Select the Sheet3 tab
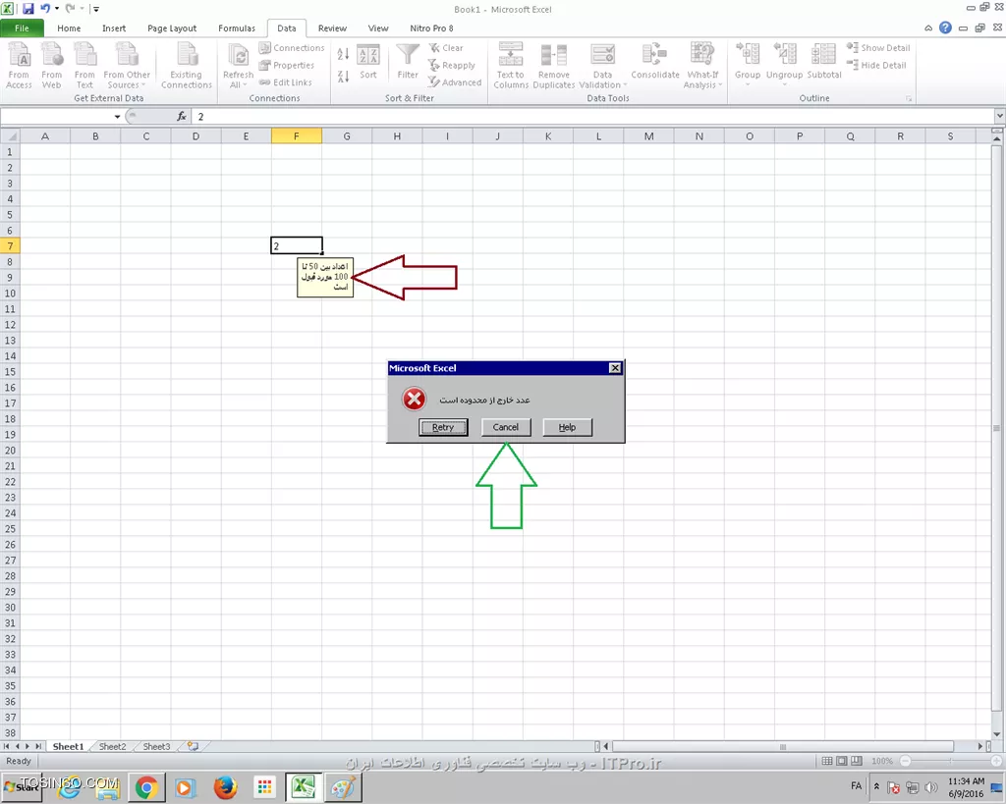This screenshot has height=804, width=1006. [x=156, y=746]
